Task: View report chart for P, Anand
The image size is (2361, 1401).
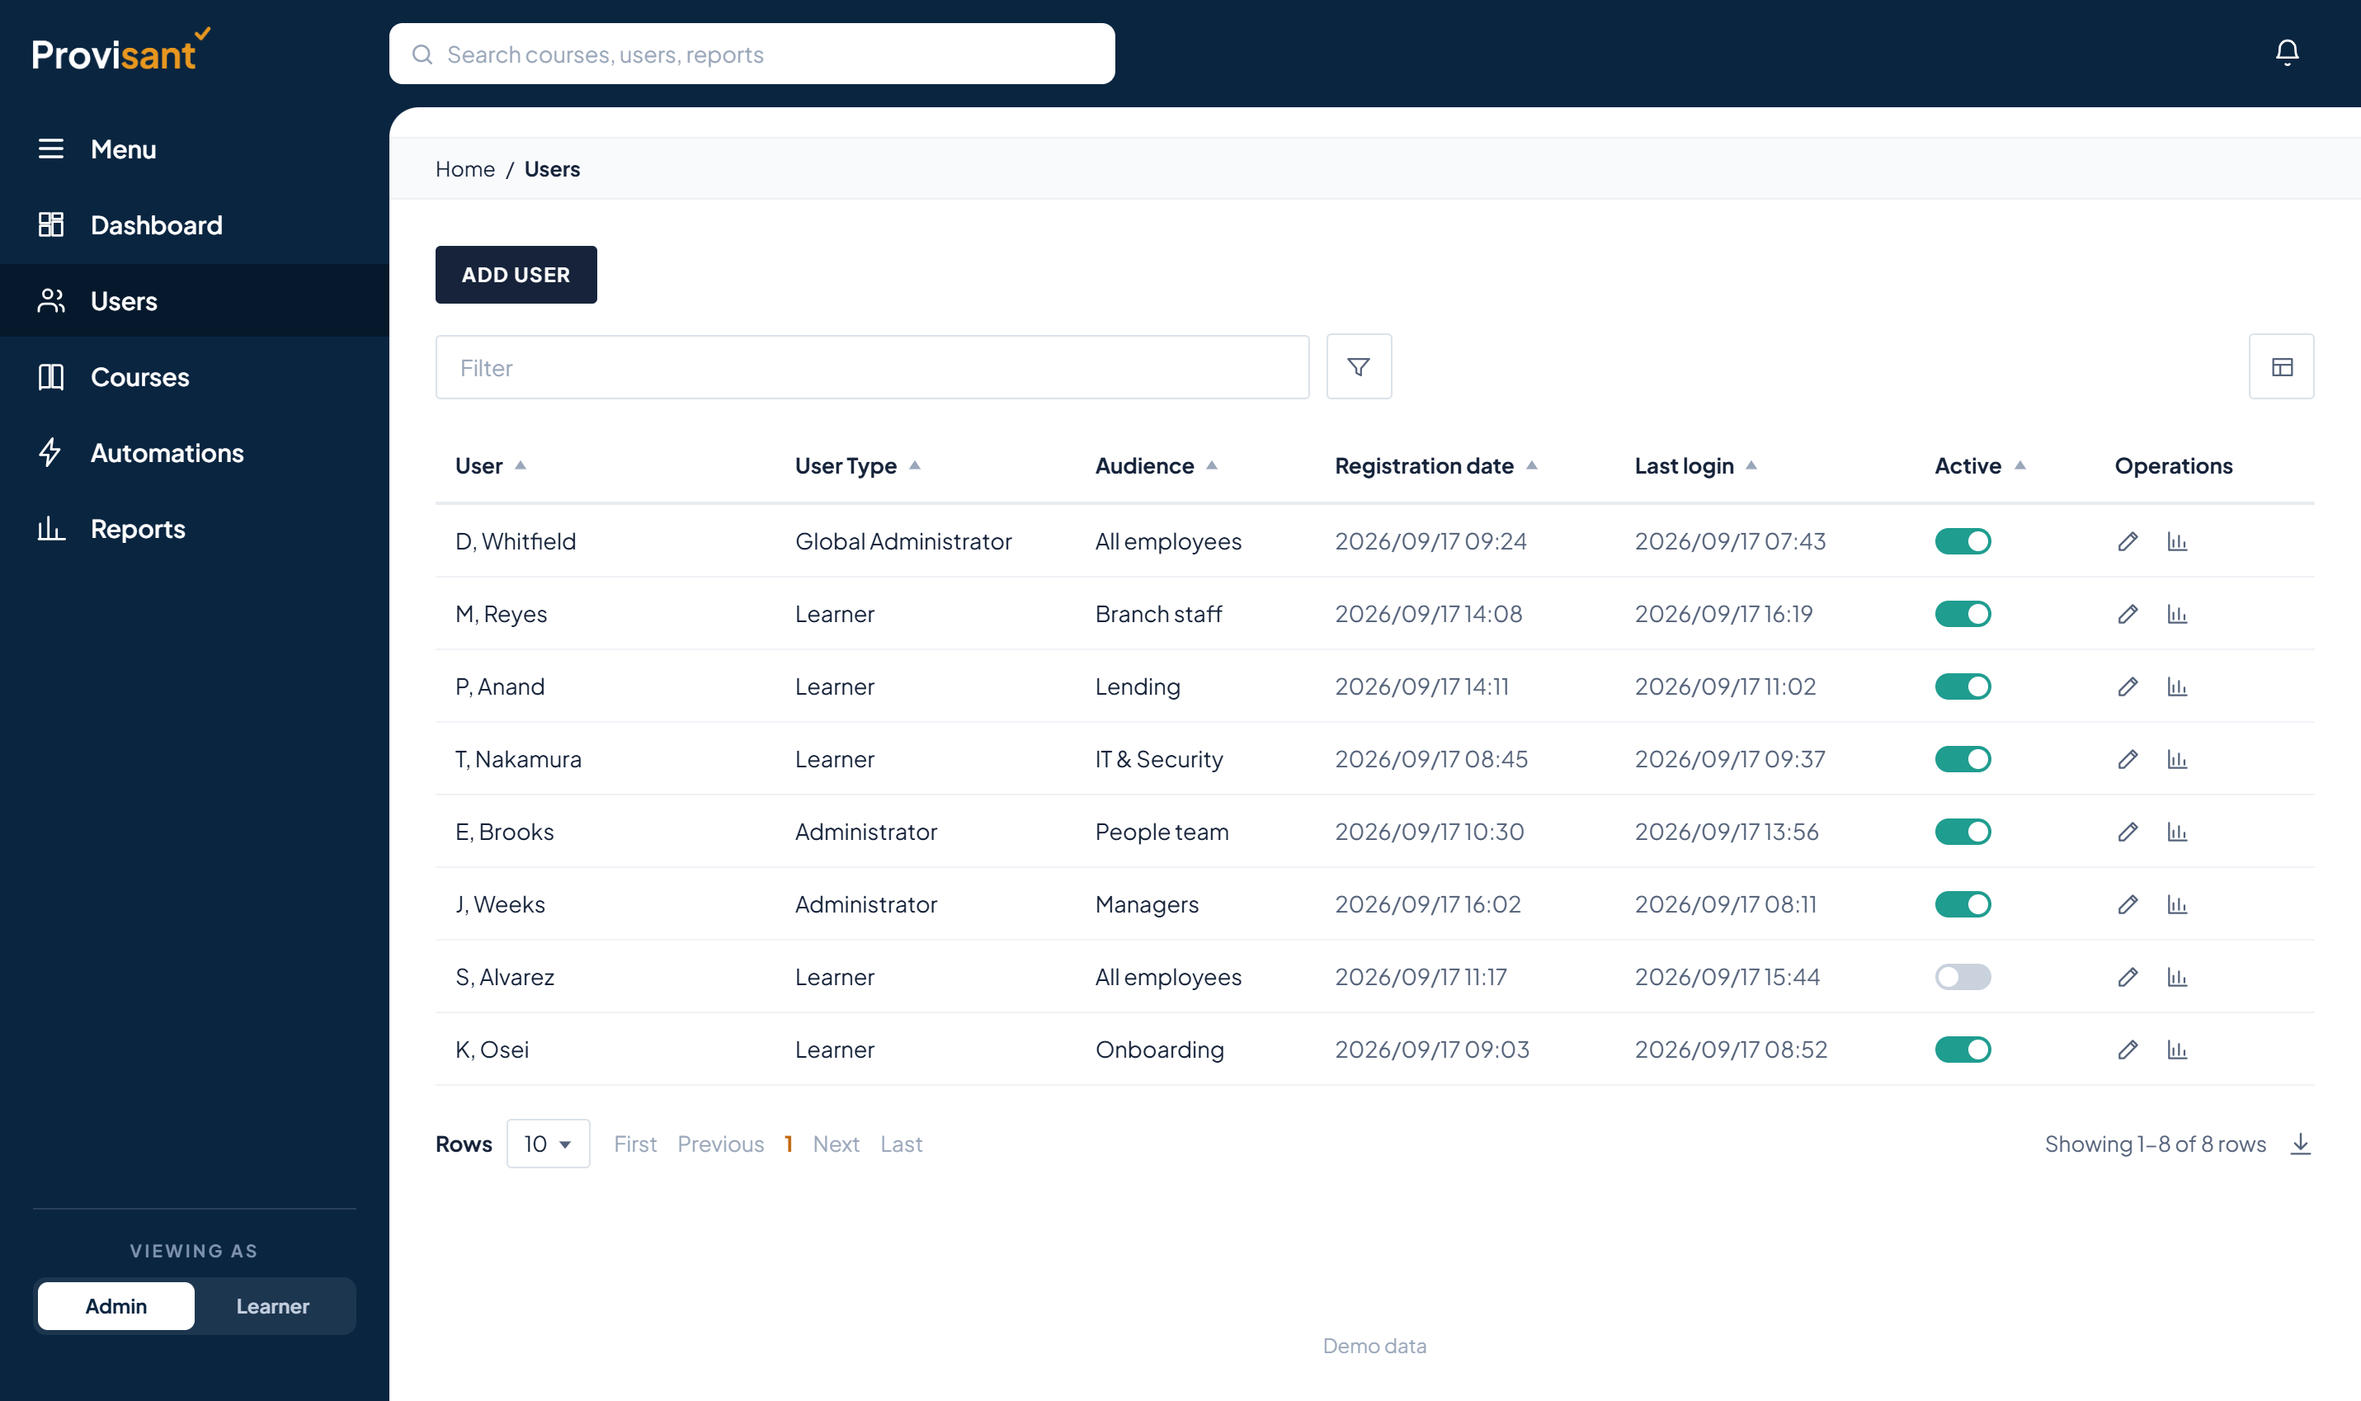Action: click(x=2177, y=686)
